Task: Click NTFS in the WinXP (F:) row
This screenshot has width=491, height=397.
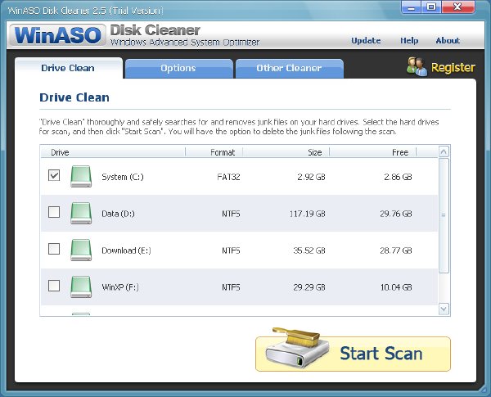Action: (x=231, y=287)
